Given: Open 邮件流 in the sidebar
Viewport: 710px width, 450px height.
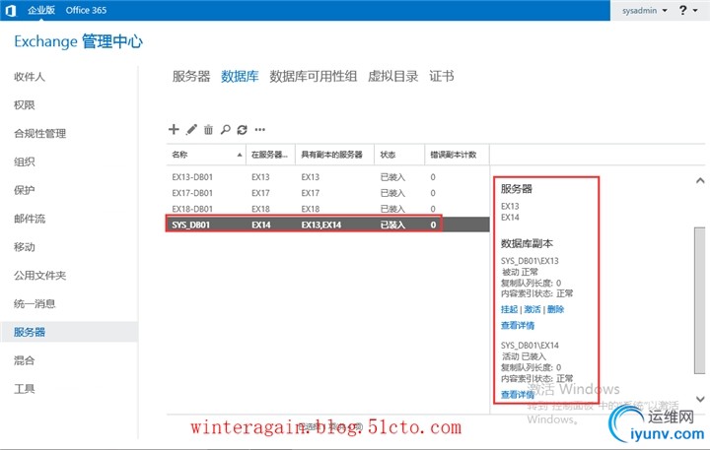Looking at the screenshot, I should (30, 219).
